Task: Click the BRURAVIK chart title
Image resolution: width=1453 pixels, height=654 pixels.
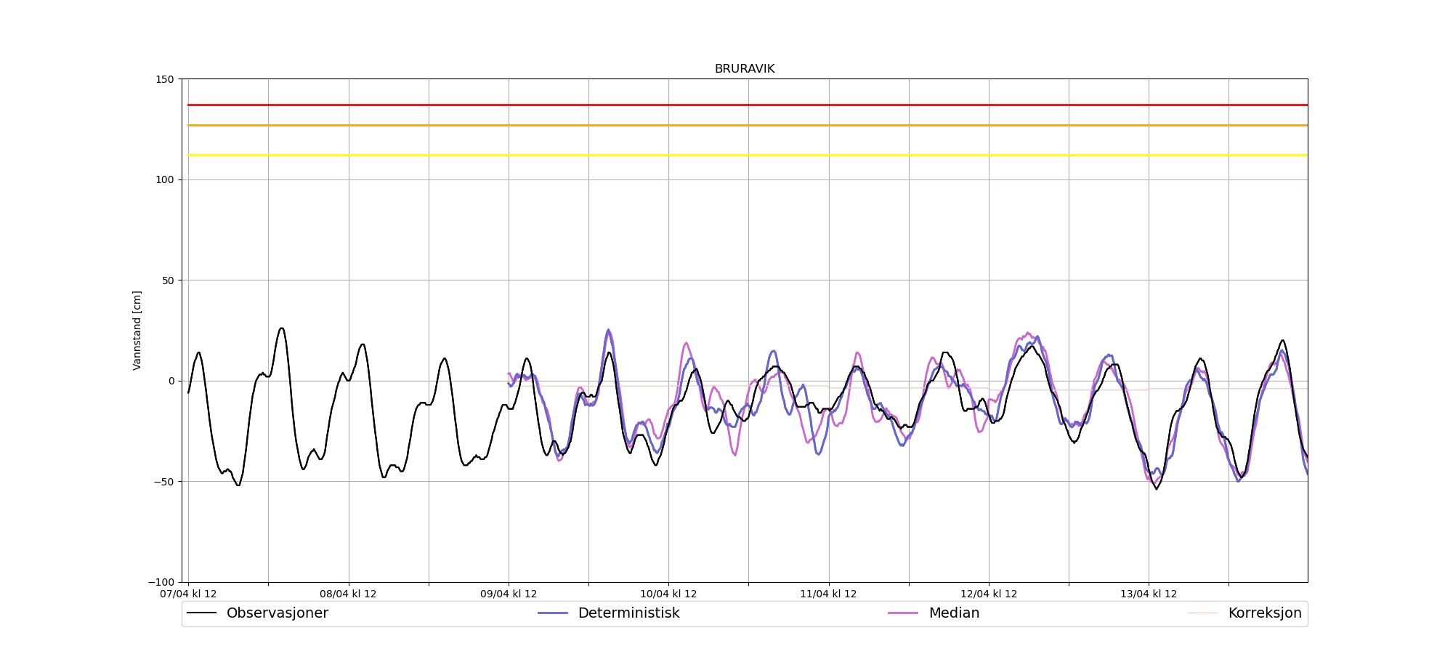Action: tap(745, 69)
